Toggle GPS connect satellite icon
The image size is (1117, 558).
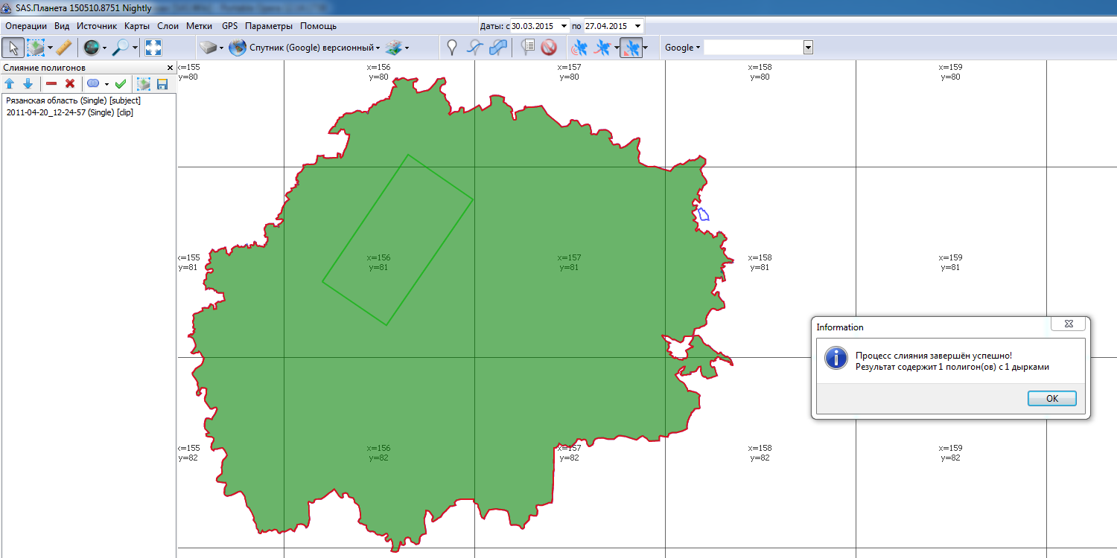pos(579,48)
